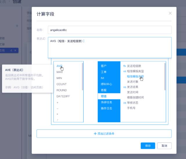
Task: Choose the 呼叫中心 category
Action: [x=106, y=84]
